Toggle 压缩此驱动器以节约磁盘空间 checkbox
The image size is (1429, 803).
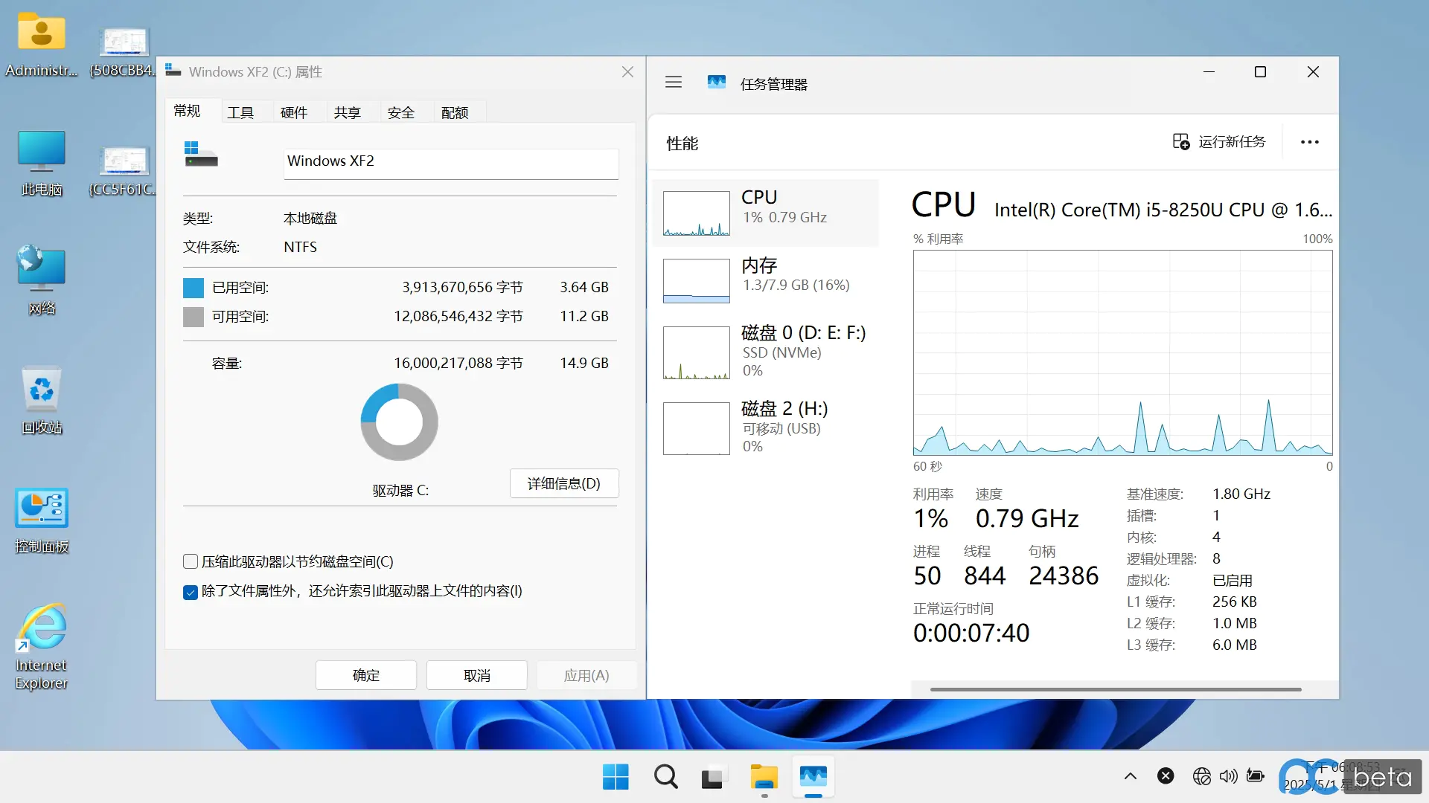(x=191, y=561)
